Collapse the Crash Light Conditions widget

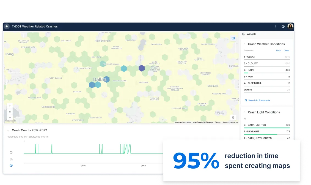click(244, 112)
